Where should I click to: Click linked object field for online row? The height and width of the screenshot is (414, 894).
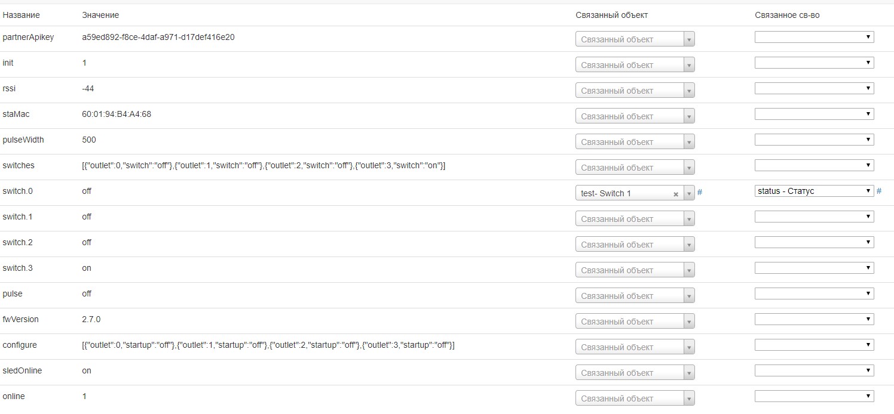(x=630, y=398)
